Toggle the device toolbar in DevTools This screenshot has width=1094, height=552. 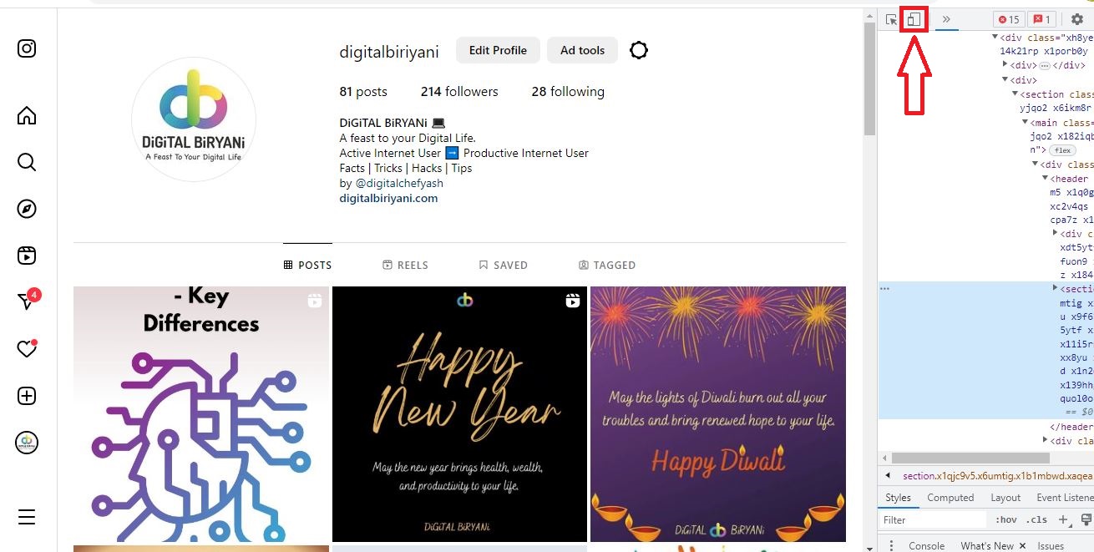pos(914,19)
